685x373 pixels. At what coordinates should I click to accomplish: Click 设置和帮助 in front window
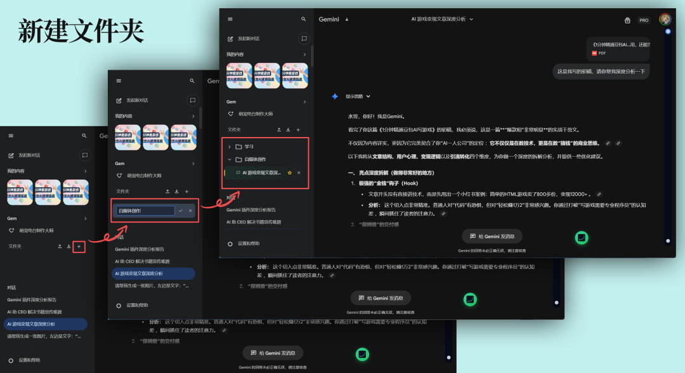tap(249, 244)
